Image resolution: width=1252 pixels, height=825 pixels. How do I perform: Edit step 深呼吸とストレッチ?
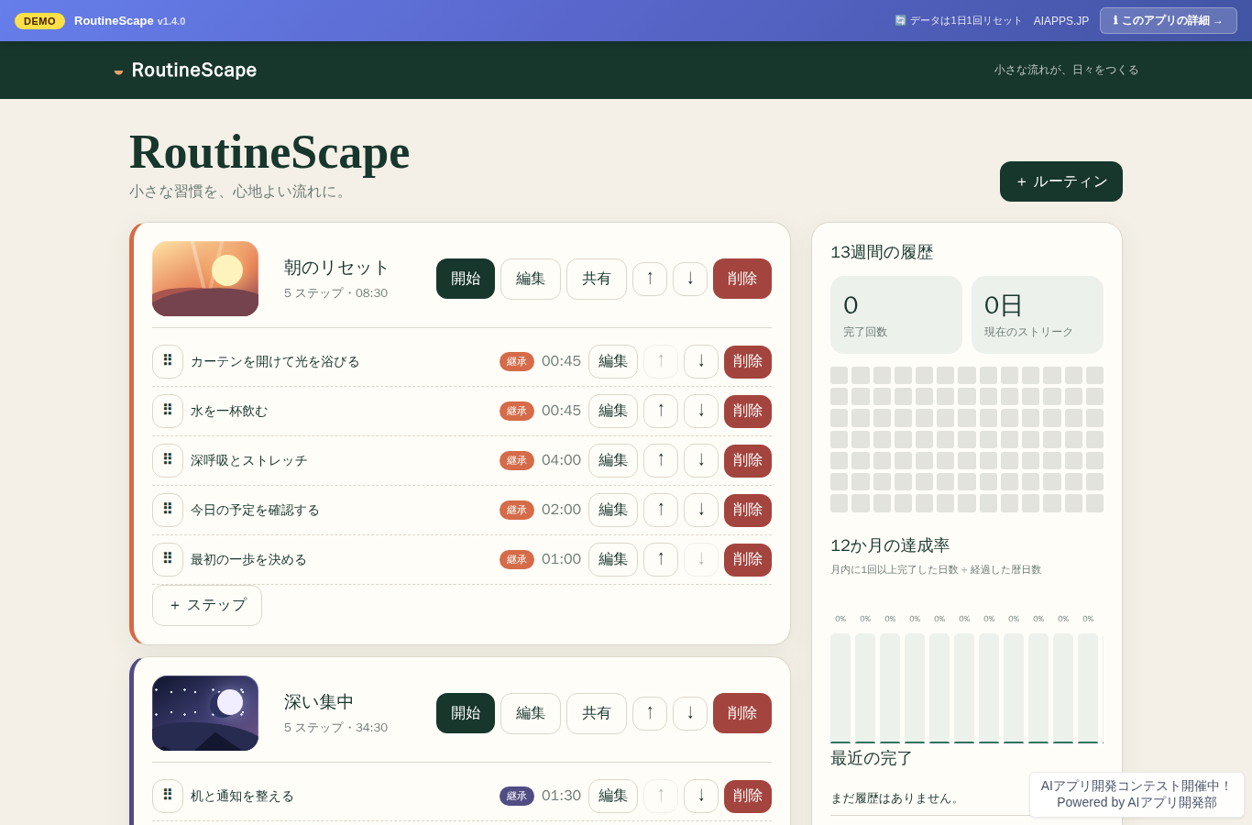pos(613,460)
